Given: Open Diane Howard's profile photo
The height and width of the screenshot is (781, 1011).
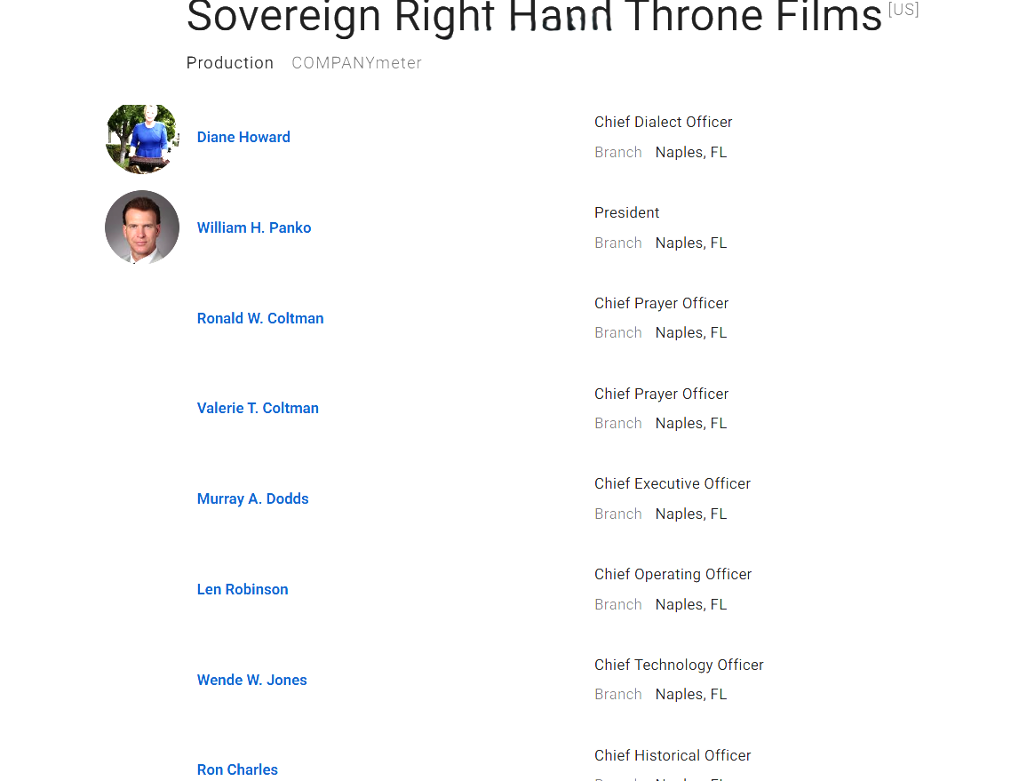Looking at the screenshot, I should click(142, 138).
